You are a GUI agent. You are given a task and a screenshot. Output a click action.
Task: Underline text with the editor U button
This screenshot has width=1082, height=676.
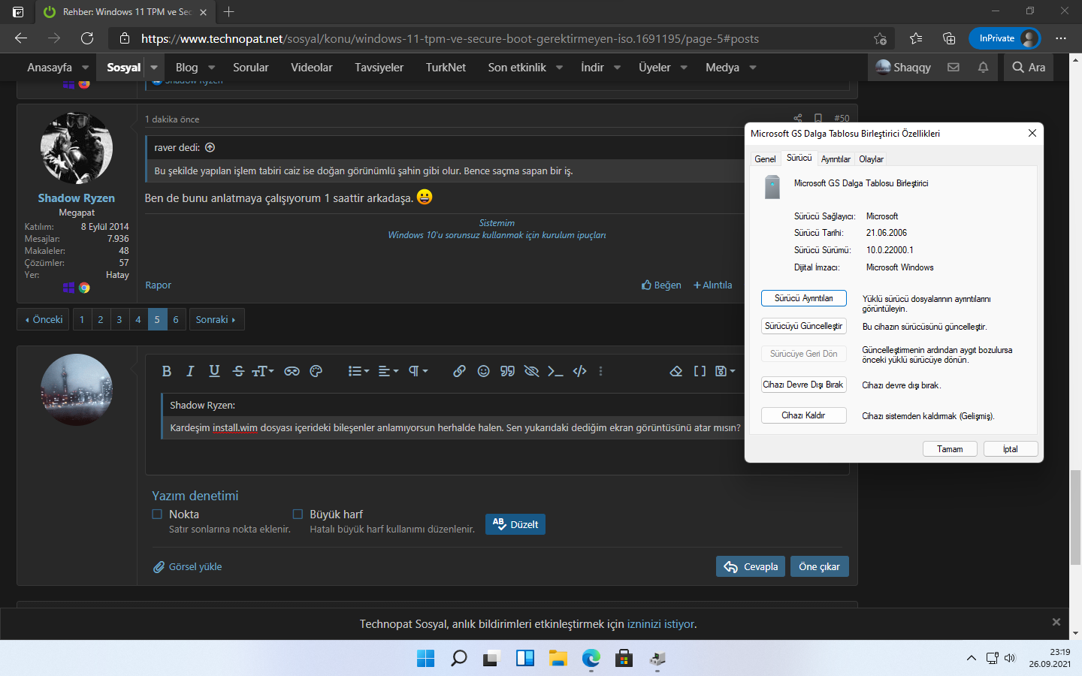pos(214,371)
